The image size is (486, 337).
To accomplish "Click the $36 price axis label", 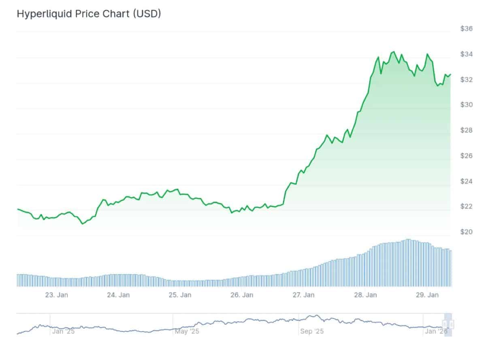I will coord(467,29).
